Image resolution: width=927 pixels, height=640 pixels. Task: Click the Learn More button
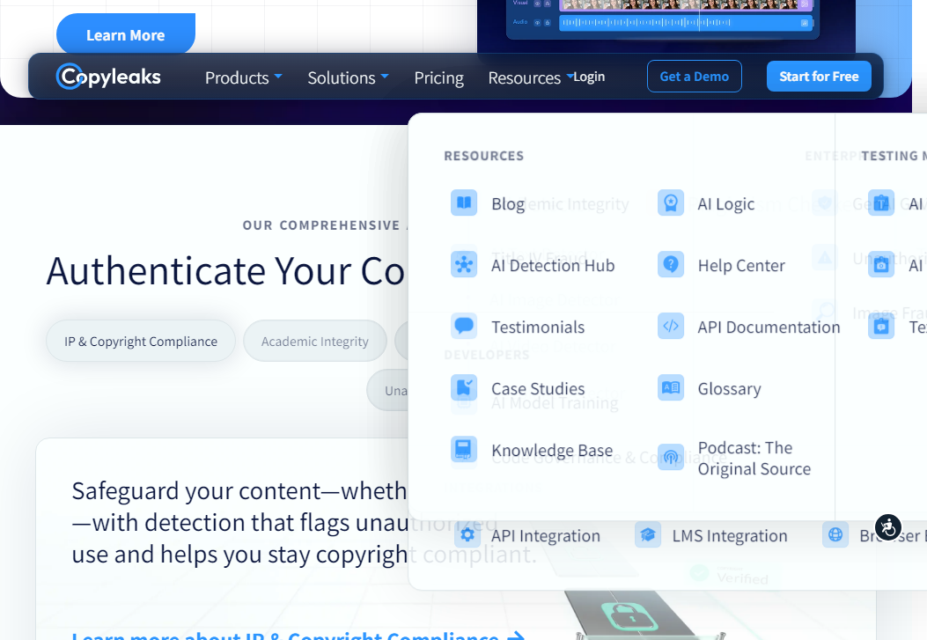point(125,35)
